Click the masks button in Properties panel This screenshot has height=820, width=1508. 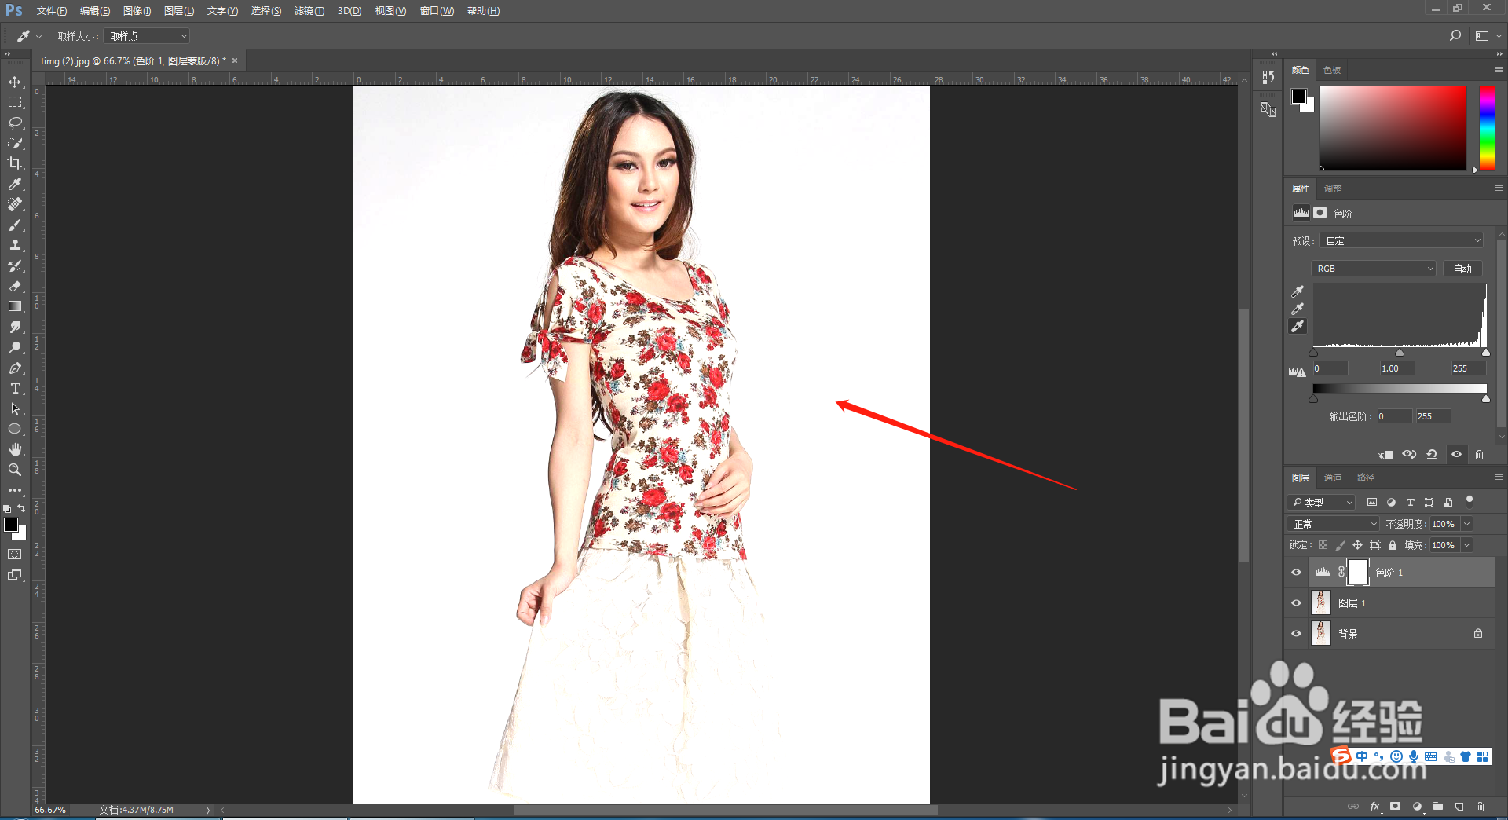point(1320,213)
